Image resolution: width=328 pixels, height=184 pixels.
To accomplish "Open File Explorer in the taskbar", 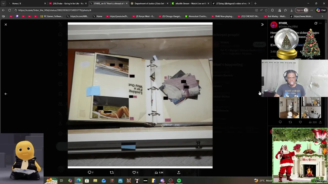I will (x=95, y=181).
